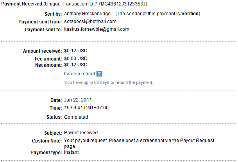Image resolution: width=238 pixels, height=162 pixels.
Task: Click the Completed status text
Action: [x=76, y=117]
